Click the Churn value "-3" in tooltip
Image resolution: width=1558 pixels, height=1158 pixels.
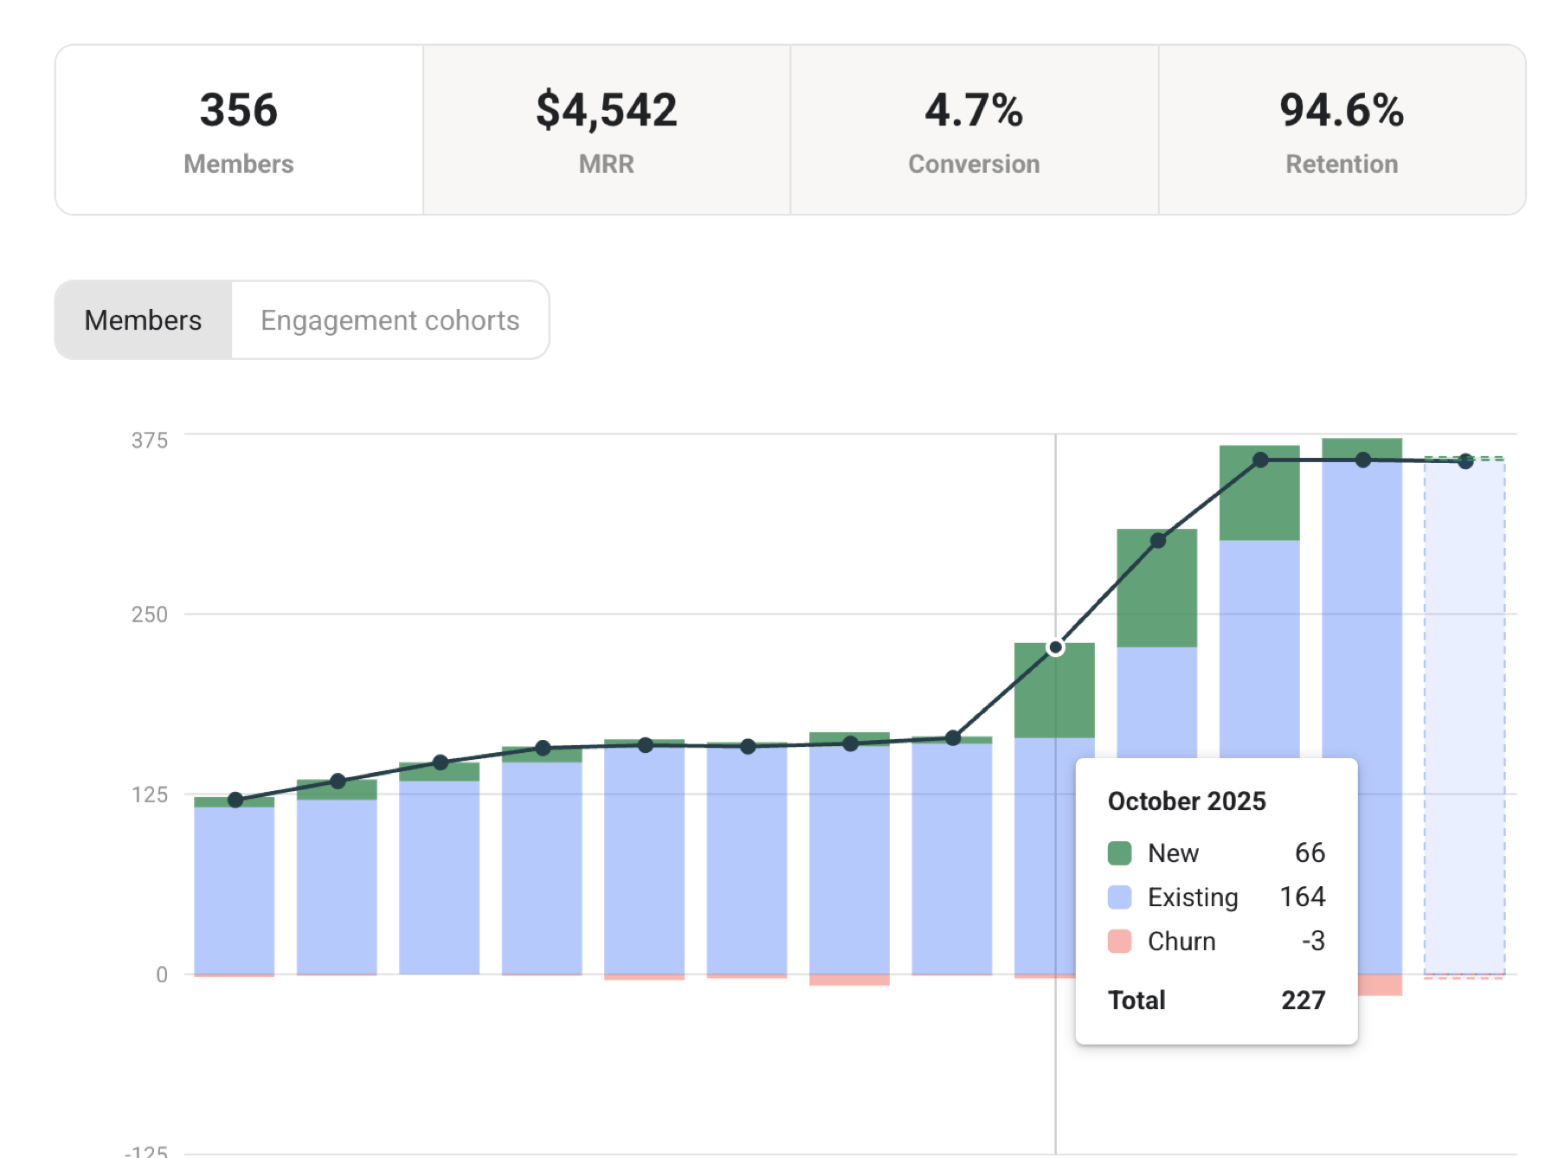[x=1313, y=942]
